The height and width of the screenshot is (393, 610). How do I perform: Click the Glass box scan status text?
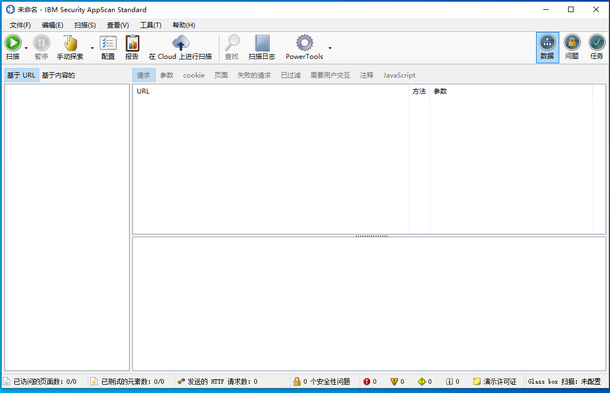pos(564,382)
